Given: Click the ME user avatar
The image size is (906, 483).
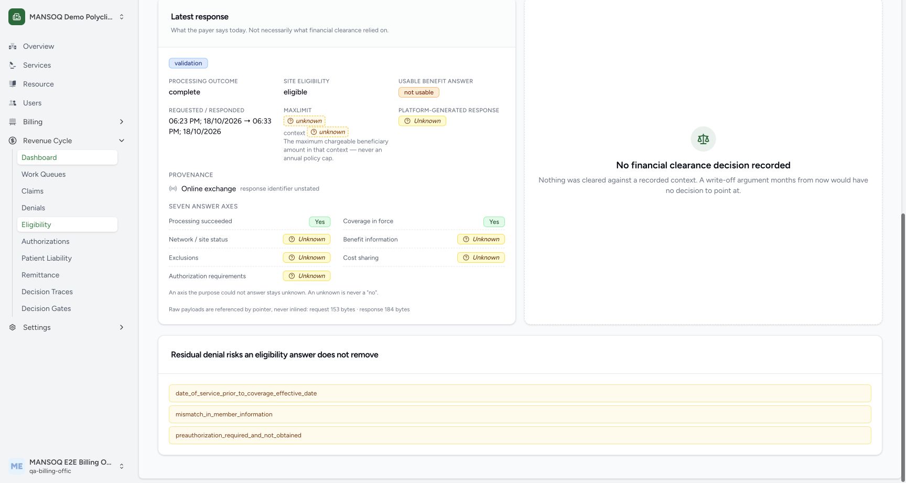Looking at the screenshot, I should (x=17, y=466).
